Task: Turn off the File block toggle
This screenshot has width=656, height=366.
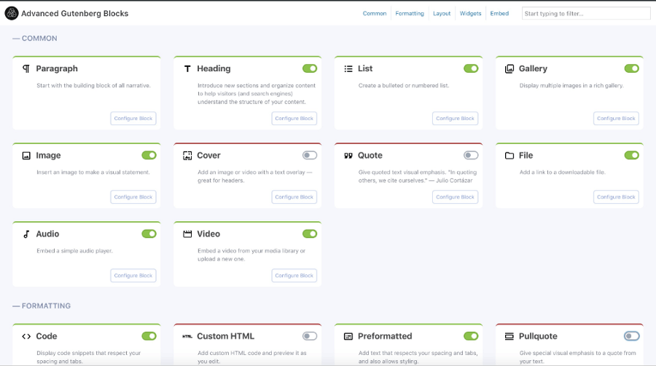Action: [x=632, y=156]
